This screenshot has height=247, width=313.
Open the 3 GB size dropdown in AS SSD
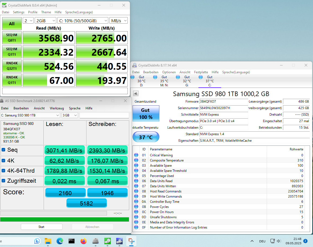(70, 115)
